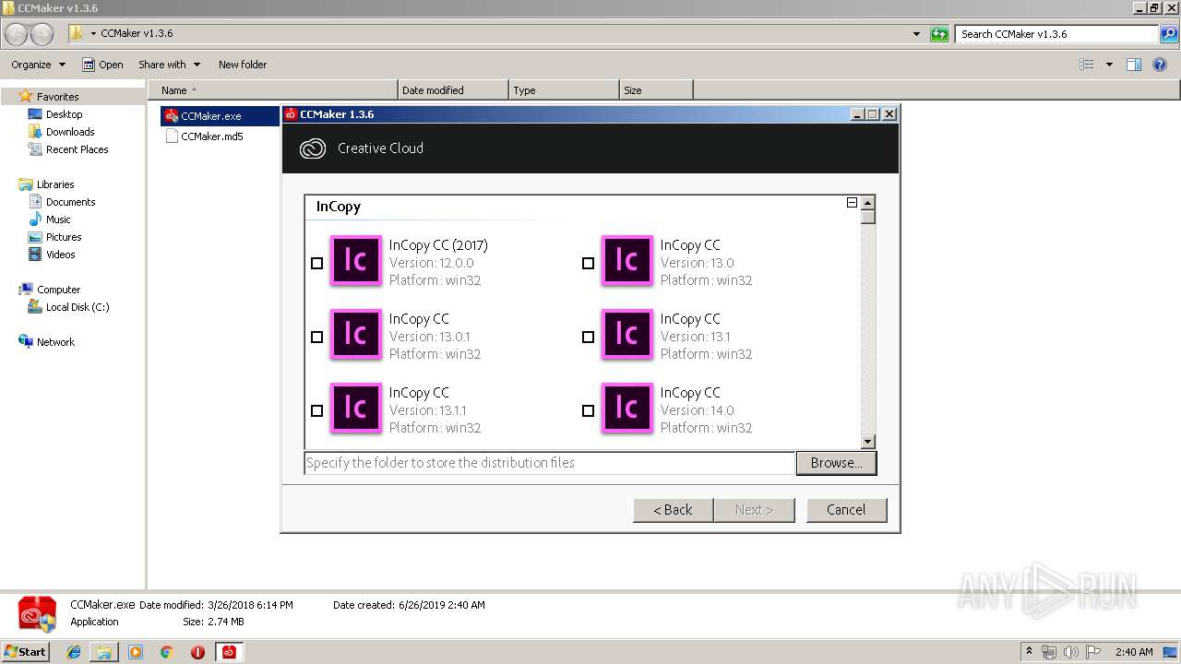
Task: Change view using the views icon
Action: coord(1087,65)
